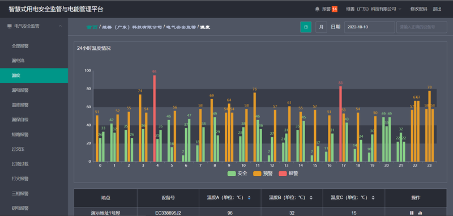Sort by 温度C column arrows
The height and width of the screenshot is (216, 453).
click(373, 198)
